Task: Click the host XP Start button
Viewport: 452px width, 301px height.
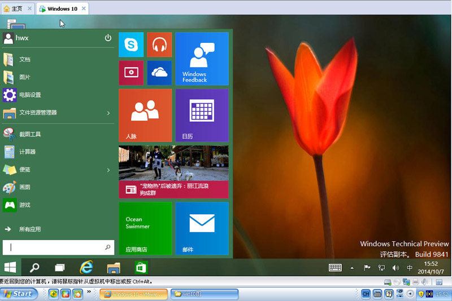Action: tap(18, 294)
